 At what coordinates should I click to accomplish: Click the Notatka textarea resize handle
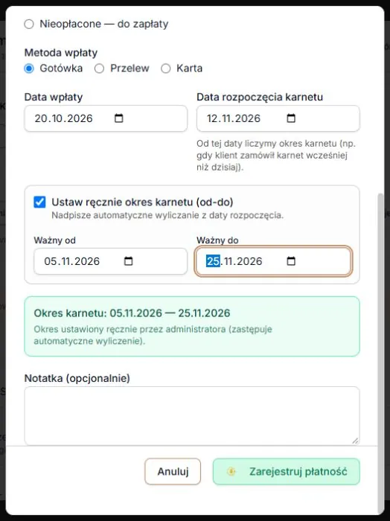[355, 441]
